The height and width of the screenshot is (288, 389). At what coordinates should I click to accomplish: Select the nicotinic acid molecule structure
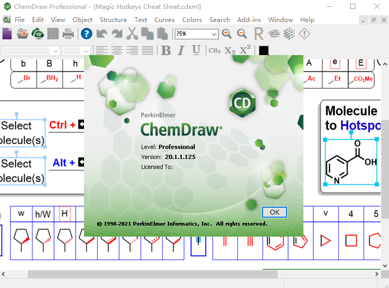point(351,162)
